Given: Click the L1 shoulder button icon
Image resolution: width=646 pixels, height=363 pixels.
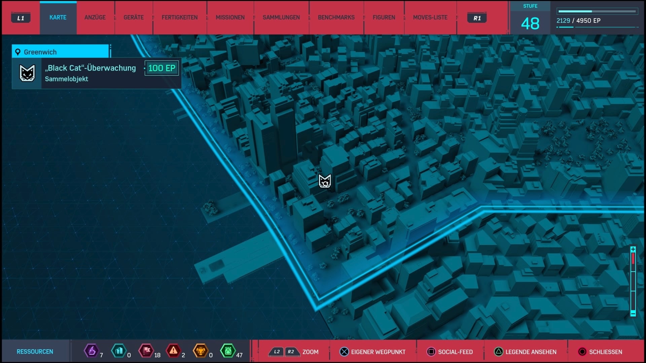Looking at the screenshot, I should pos(21,18).
